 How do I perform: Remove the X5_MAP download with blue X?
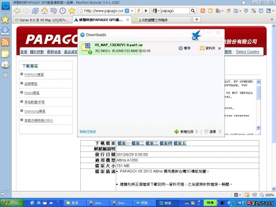point(220,48)
